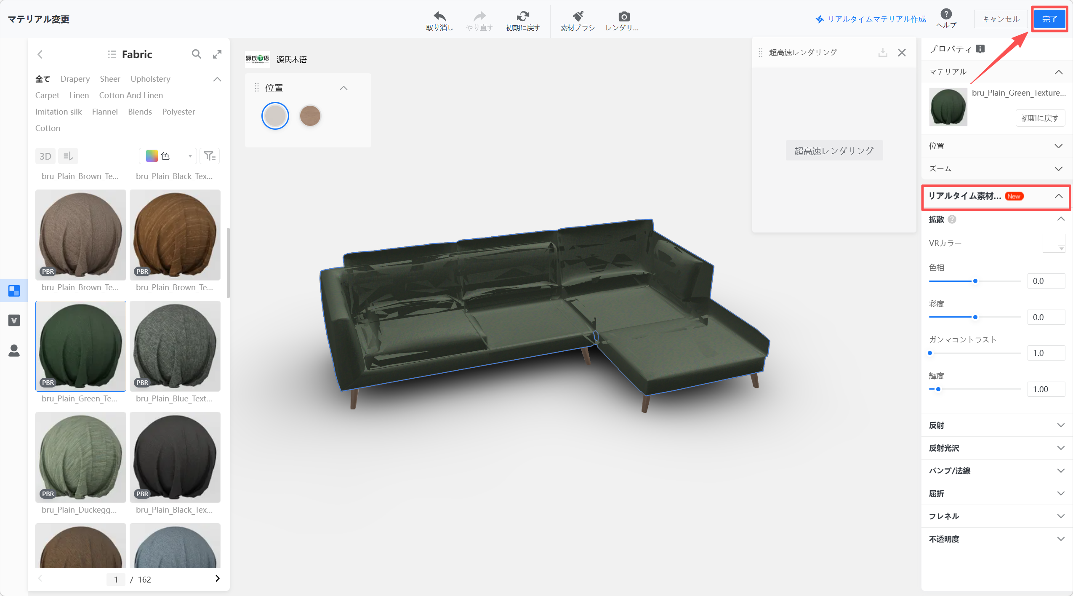Collapse the 拡散 section
Image resolution: width=1073 pixels, height=596 pixels.
(x=1061, y=219)
